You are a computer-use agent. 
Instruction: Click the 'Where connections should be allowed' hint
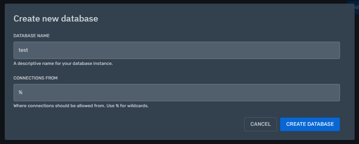coord(81,106)
